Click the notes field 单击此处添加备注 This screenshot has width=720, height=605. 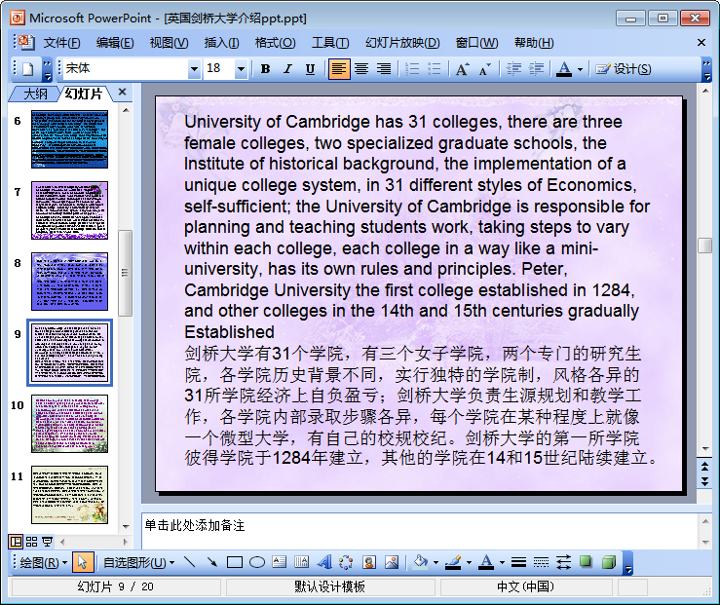click(x=420, y=532)
